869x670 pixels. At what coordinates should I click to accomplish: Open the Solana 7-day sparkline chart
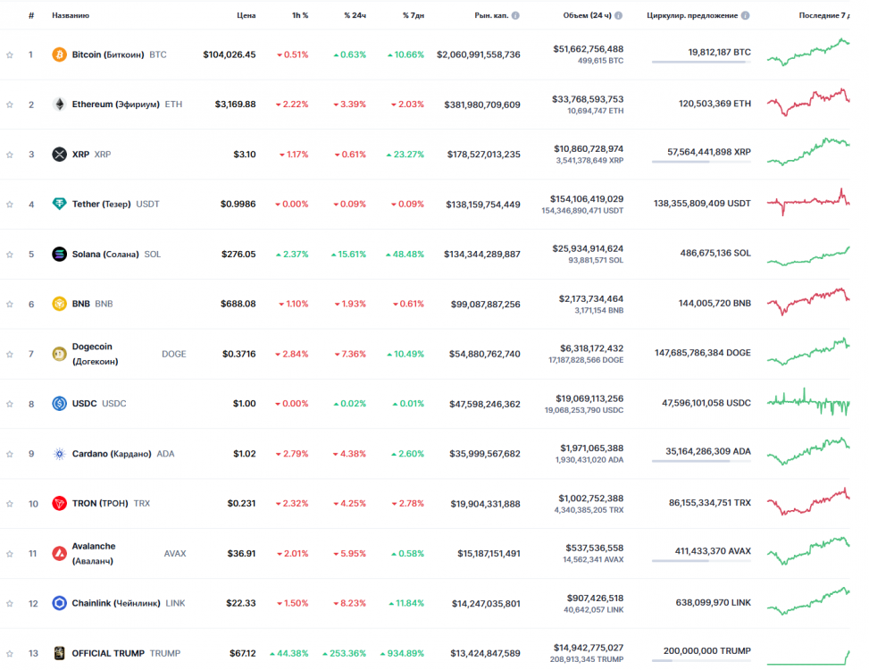point(807,255)
